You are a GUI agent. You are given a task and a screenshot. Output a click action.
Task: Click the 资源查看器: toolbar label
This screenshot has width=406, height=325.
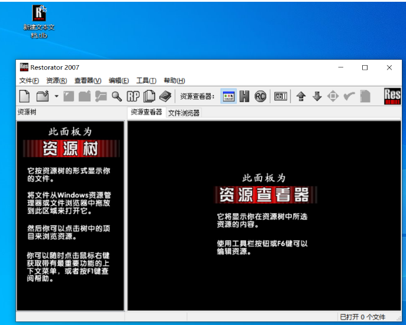pos(197,96)
